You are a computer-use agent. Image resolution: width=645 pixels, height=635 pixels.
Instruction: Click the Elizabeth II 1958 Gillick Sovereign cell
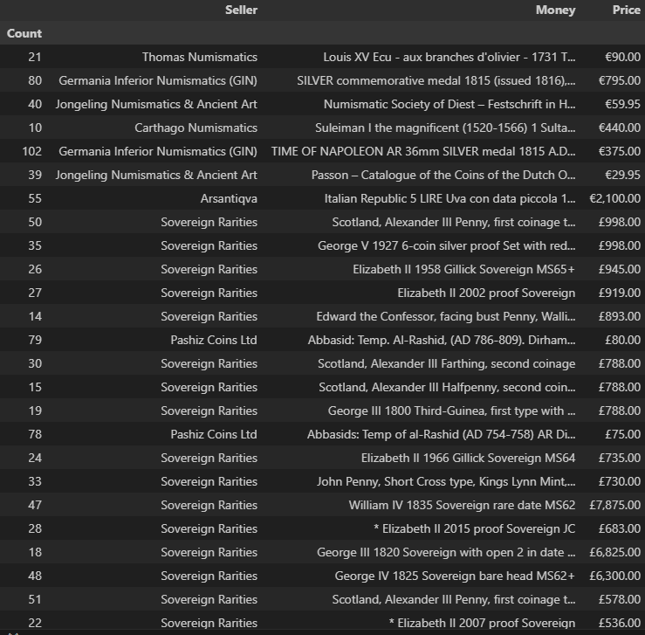pos(463,269)
